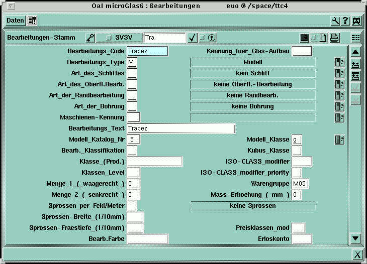Screen dimensions: 367x264
Task: Confirm search with the checkmark icon
Action: (192, 38)
